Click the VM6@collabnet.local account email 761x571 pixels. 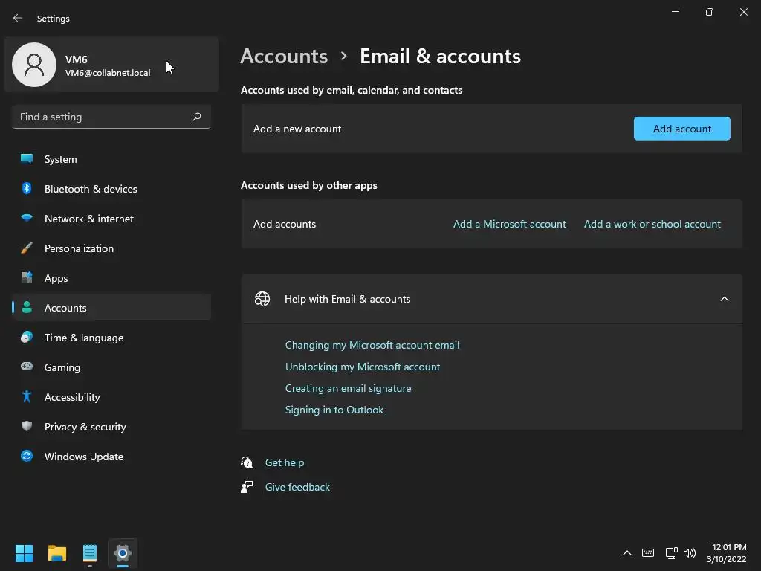(108, 73)
